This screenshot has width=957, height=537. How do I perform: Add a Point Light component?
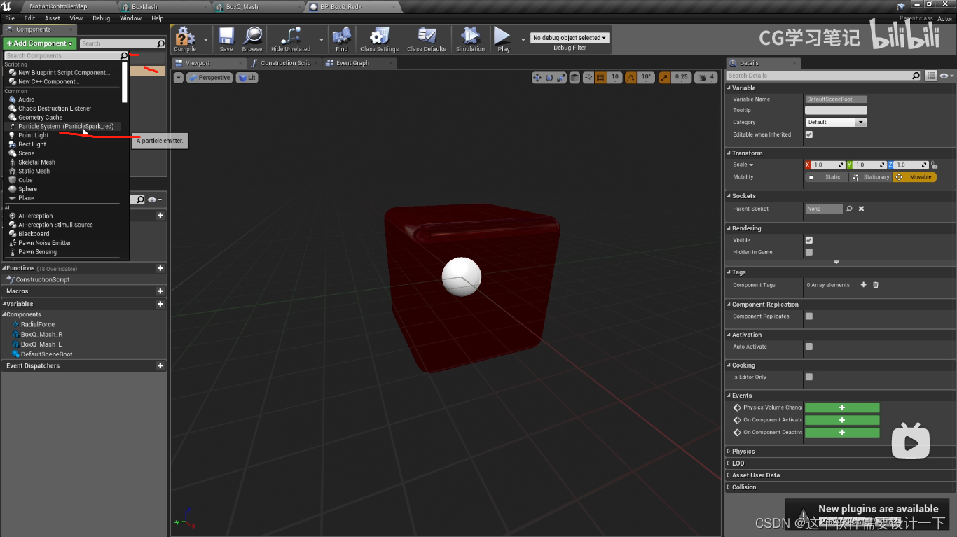[34, 135]
